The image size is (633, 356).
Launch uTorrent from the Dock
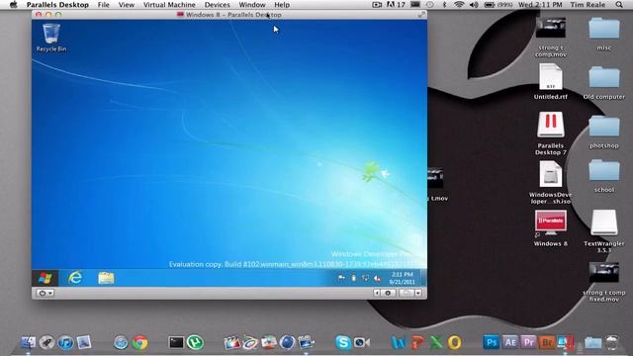pyautogui.click(x=196, y=342)
